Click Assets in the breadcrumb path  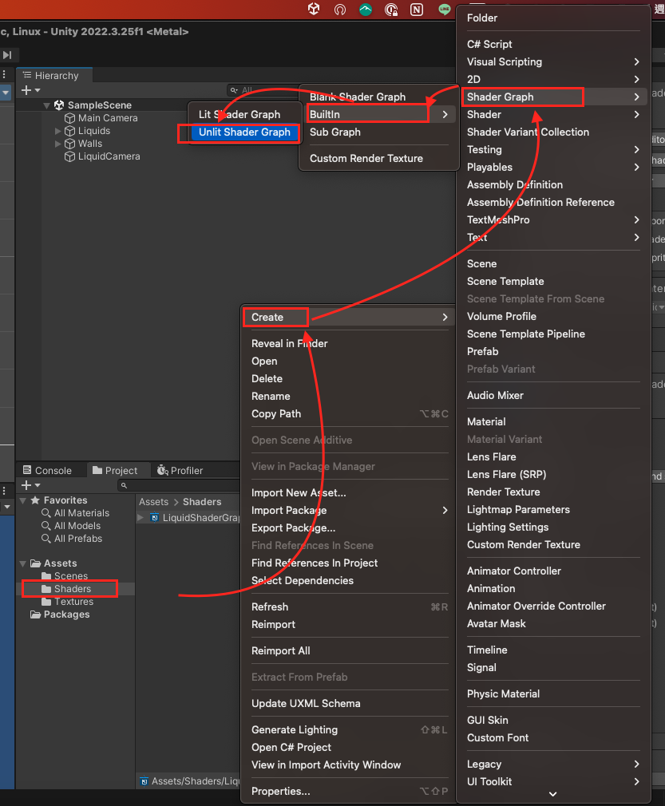[153, 502]
